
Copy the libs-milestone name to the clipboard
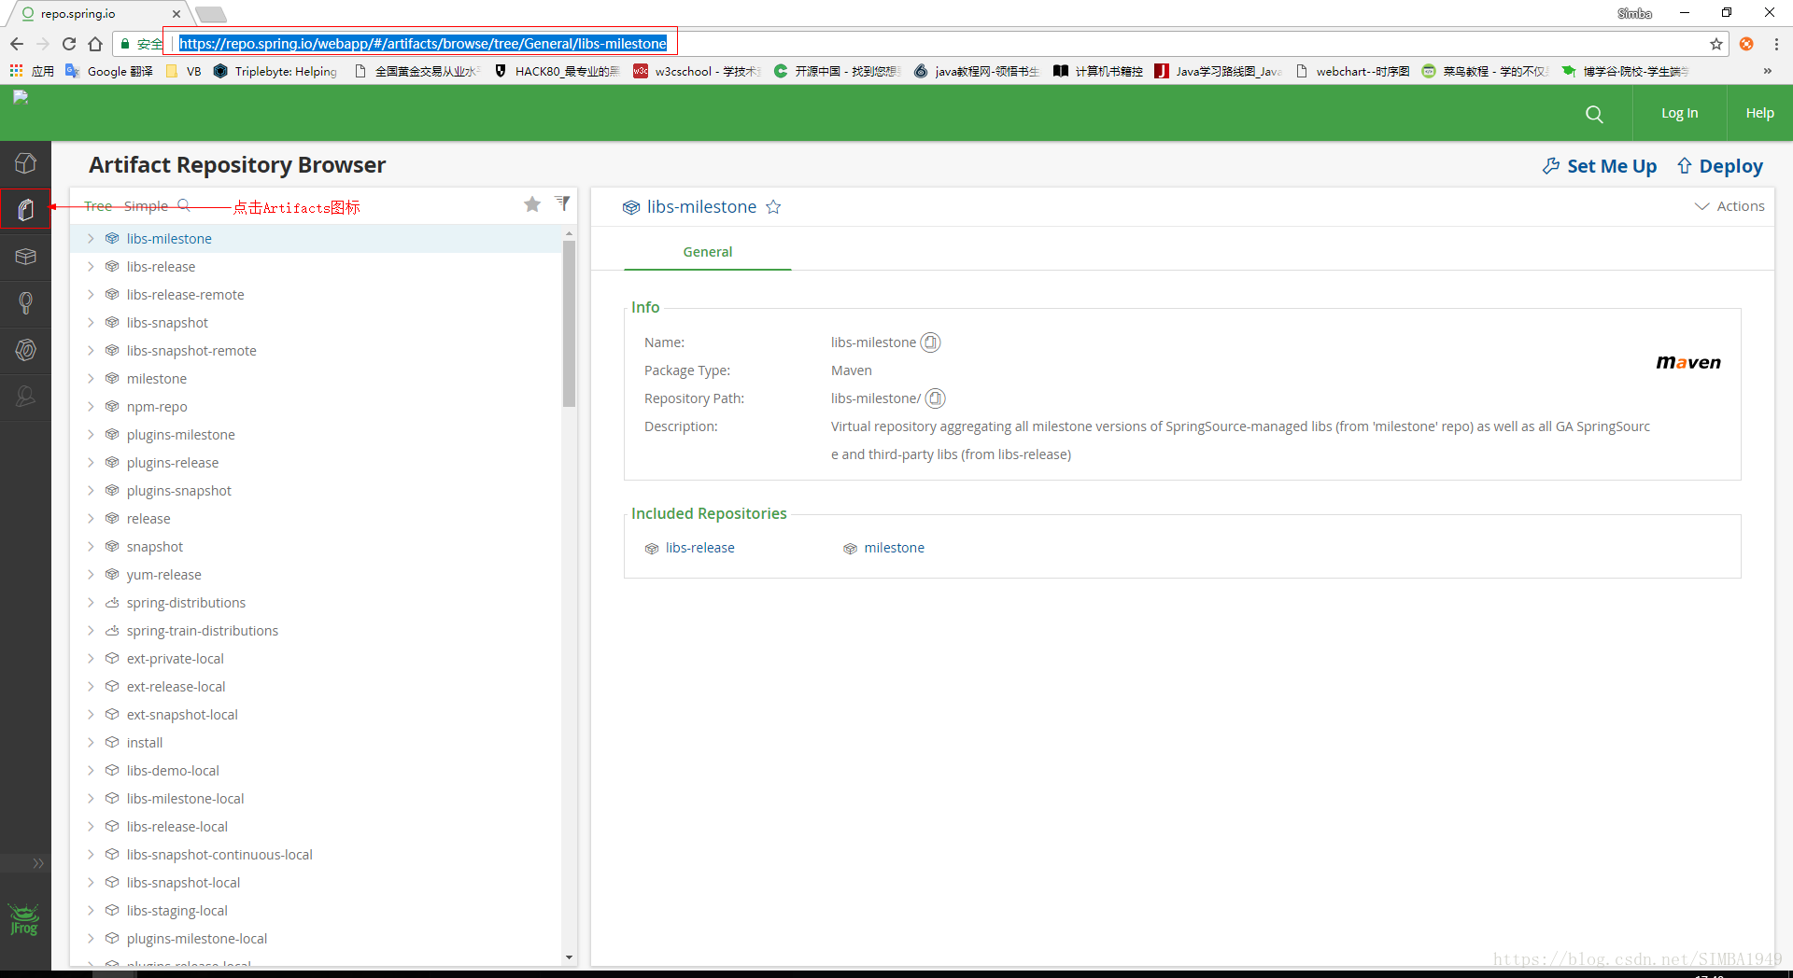pos(930,342)
